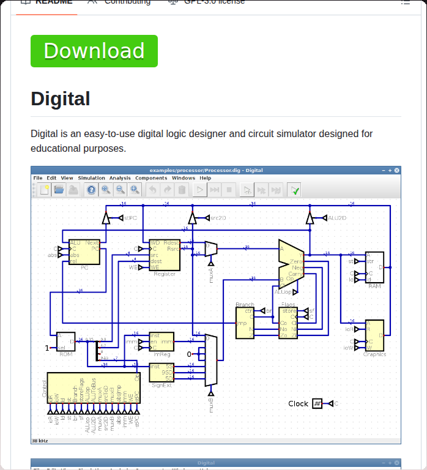This screenshot has height=470, width=427.
Task: Open the README outline list icon
Action: (x=406, y=2)
